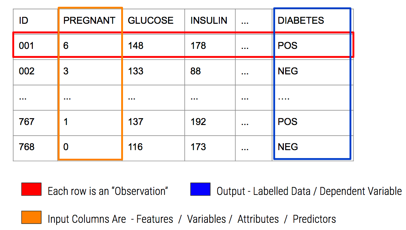Click the red legend color swatch
406x230 pixels.
coord(31,189)
